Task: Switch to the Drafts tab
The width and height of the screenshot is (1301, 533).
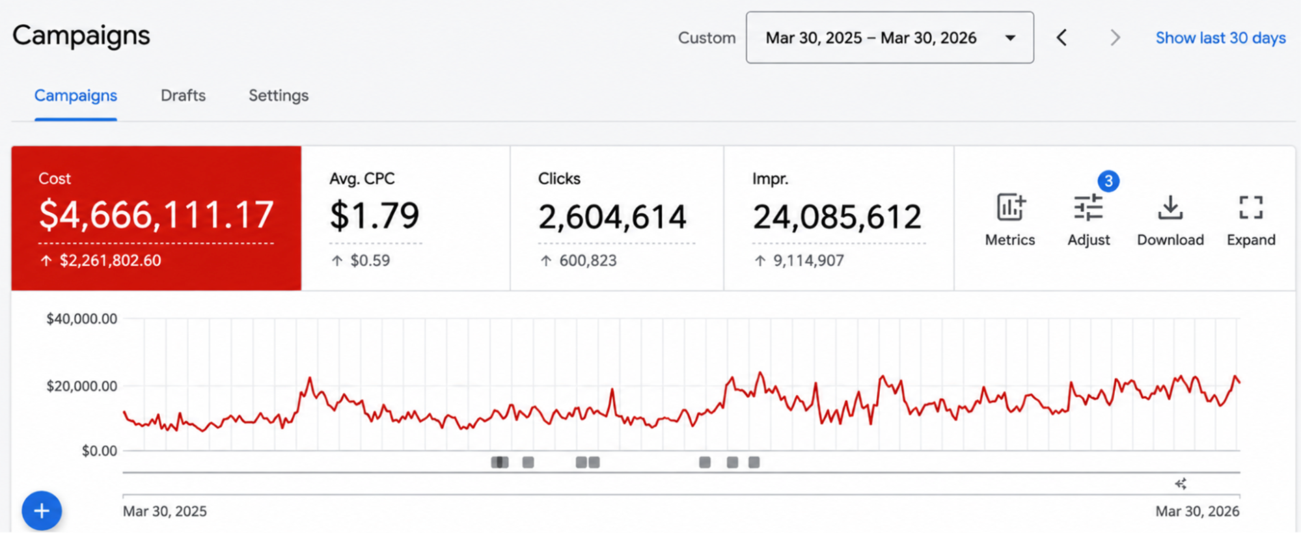Action: point(183,96)
